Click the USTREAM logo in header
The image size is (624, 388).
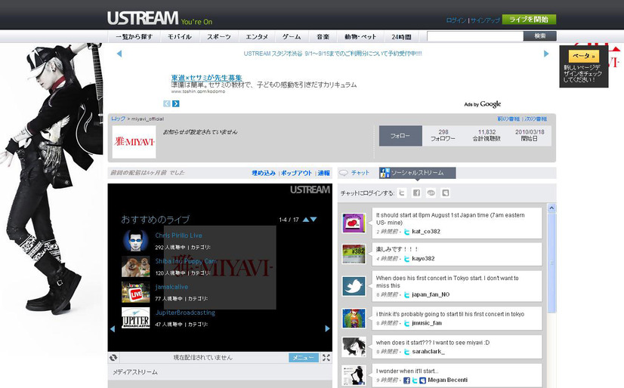[x=142, y=18]
